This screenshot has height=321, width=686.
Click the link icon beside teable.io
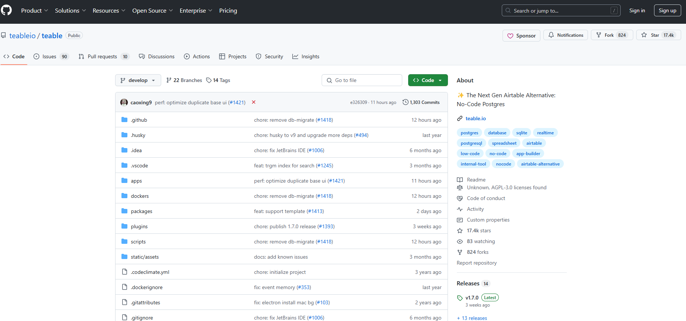pos(460,118)
